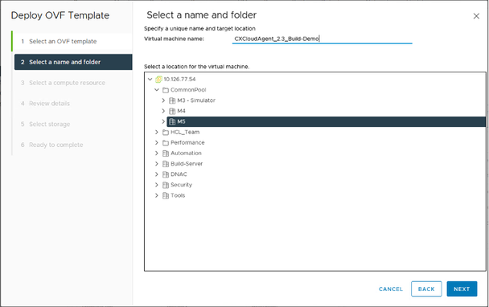The image size is (489, 307).
Task: Click the M4 datacenter icon
Action: tap(172, 111)
